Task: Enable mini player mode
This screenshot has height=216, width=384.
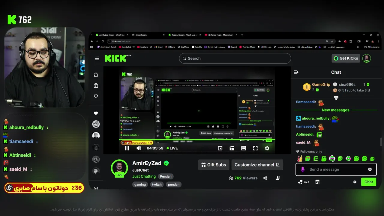Action: [220, 148]
